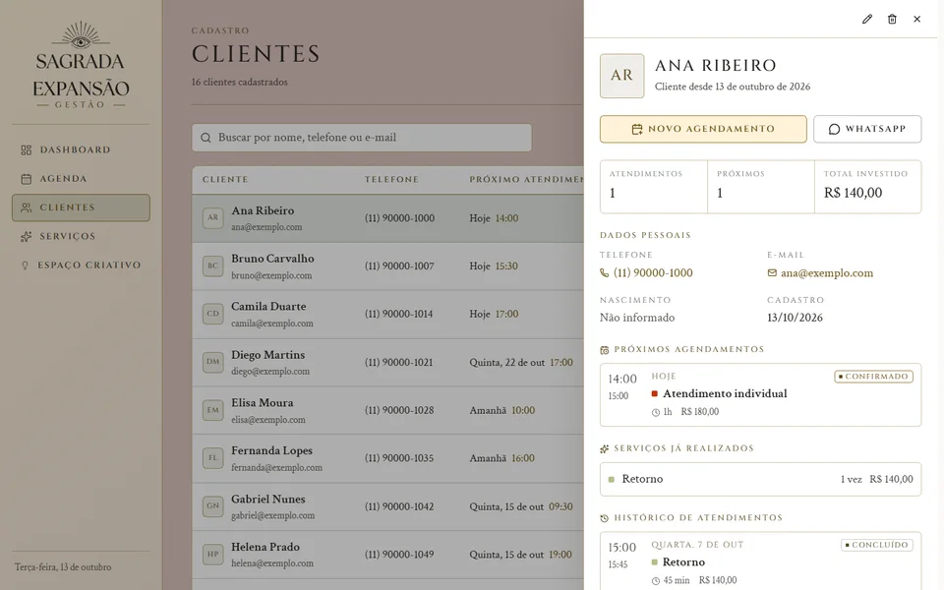
Task: Select the Camila Duarte client row
Action: pyautogui.click(x=387, y=315)
